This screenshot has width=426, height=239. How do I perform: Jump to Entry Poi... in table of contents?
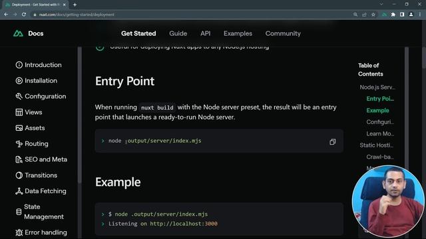(380, 99)
